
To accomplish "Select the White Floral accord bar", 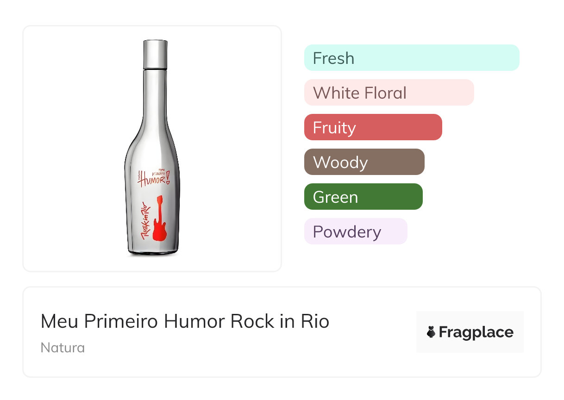I will (x=389, y=93).
